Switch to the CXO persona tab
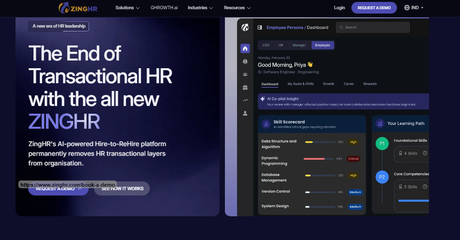The image size is (460, 240). [266, 45]
